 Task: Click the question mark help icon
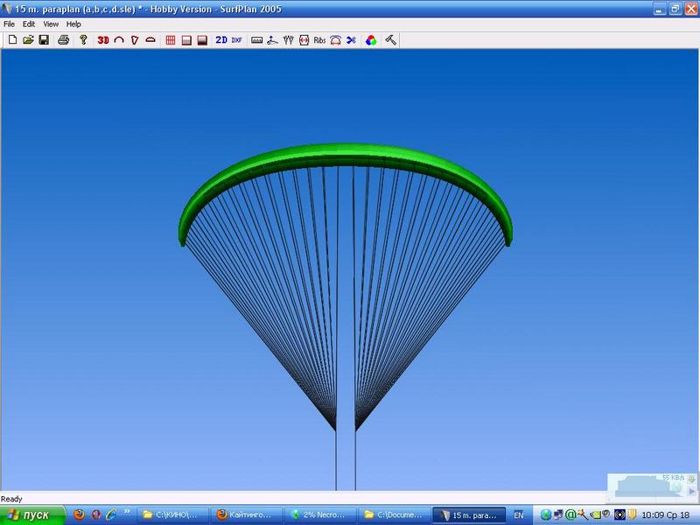(83, 40)
